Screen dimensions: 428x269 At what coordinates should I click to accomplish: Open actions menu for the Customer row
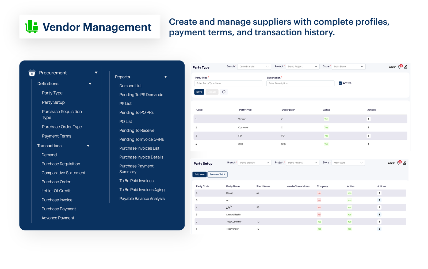click(369, 127)
